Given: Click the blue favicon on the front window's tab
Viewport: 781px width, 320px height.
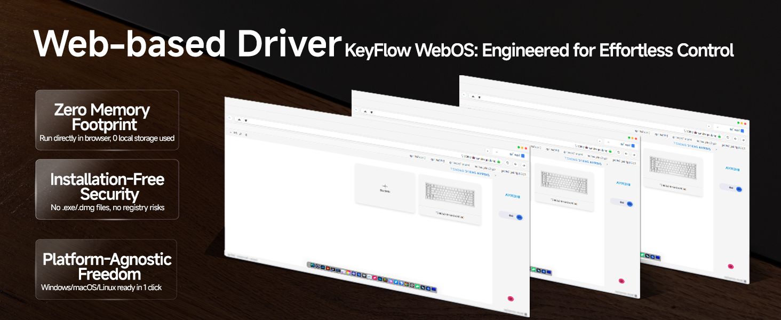Looking at the screenshot, I should [x=522, y=156].
